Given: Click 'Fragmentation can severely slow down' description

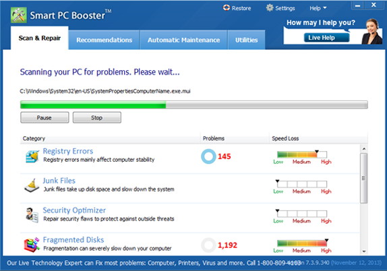Looking at the screenshot, I should click(x=107, y=248).
